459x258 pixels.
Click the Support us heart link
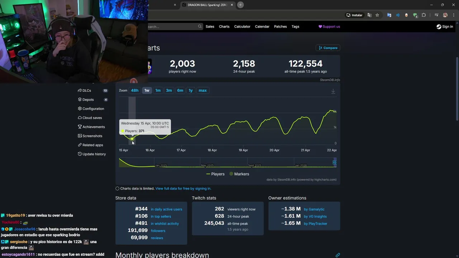329,27
